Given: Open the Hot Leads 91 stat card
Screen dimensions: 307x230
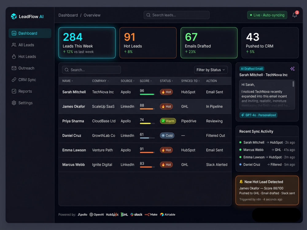Looking at the screenshot, I should pos(148,43).
